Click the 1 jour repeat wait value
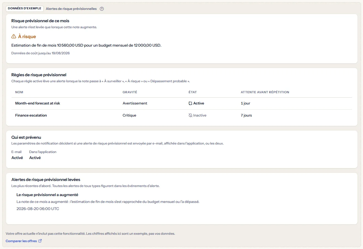Image resolution: width=363 pixels, height=249 pixels. click(246, 103)
